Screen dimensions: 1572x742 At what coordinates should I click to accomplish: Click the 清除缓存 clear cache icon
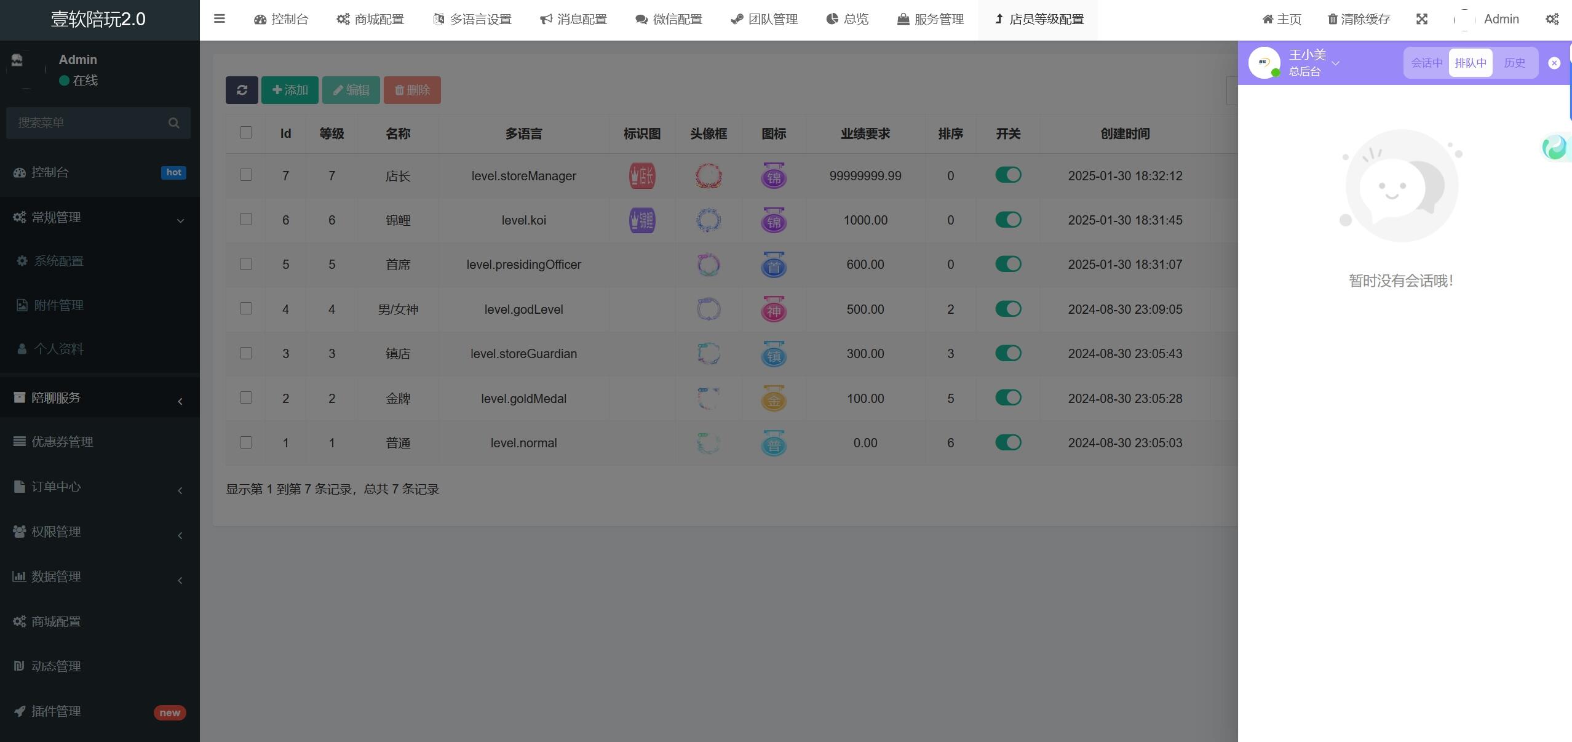point(1357,19)
